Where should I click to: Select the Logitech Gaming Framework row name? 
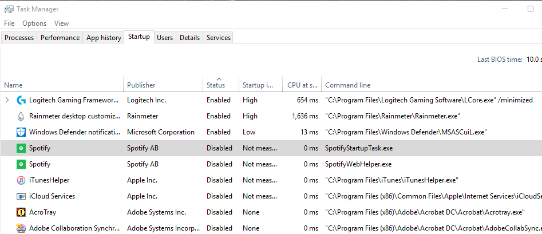tap(74, 100)
